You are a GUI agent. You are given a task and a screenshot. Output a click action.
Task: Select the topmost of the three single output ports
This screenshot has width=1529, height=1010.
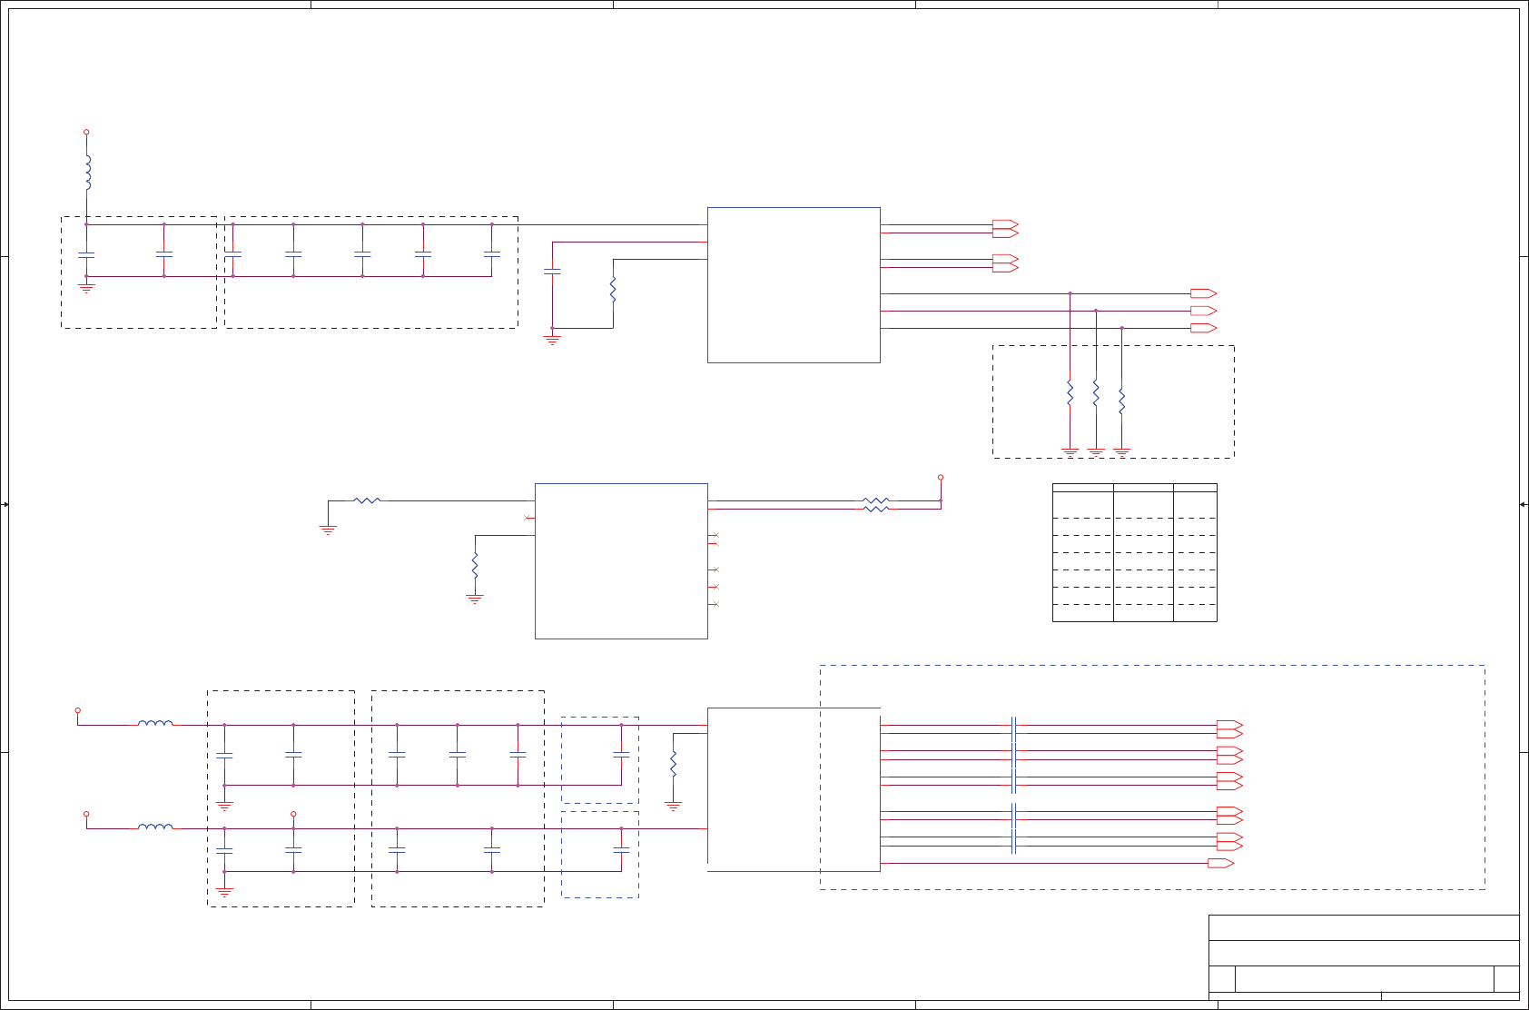[x=1204, y=293]
